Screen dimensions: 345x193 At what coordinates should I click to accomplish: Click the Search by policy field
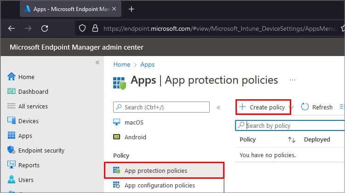[290, 125]
